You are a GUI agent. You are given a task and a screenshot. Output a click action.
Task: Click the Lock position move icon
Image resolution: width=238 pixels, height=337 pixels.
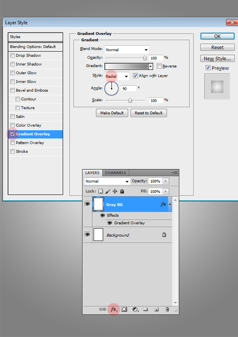click(115, 191)
